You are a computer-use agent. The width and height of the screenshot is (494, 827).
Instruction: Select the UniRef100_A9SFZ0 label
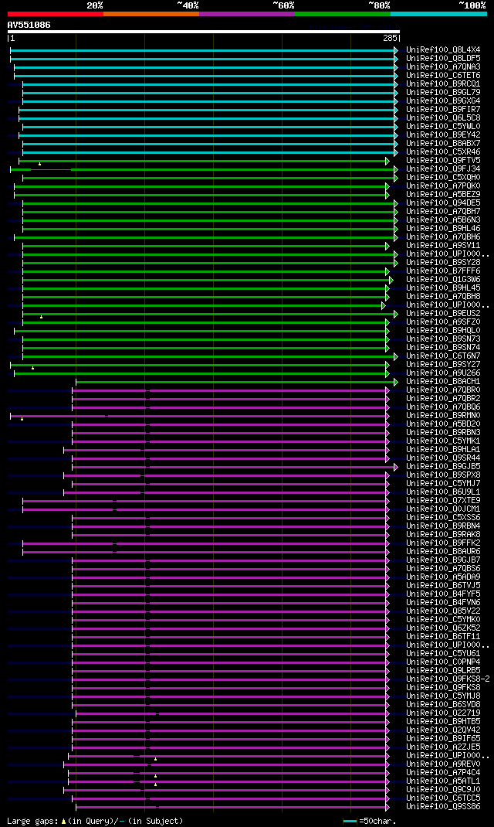click(443, 322)
